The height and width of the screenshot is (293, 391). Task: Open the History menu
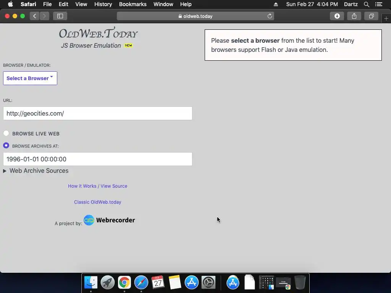pos(103,4)
